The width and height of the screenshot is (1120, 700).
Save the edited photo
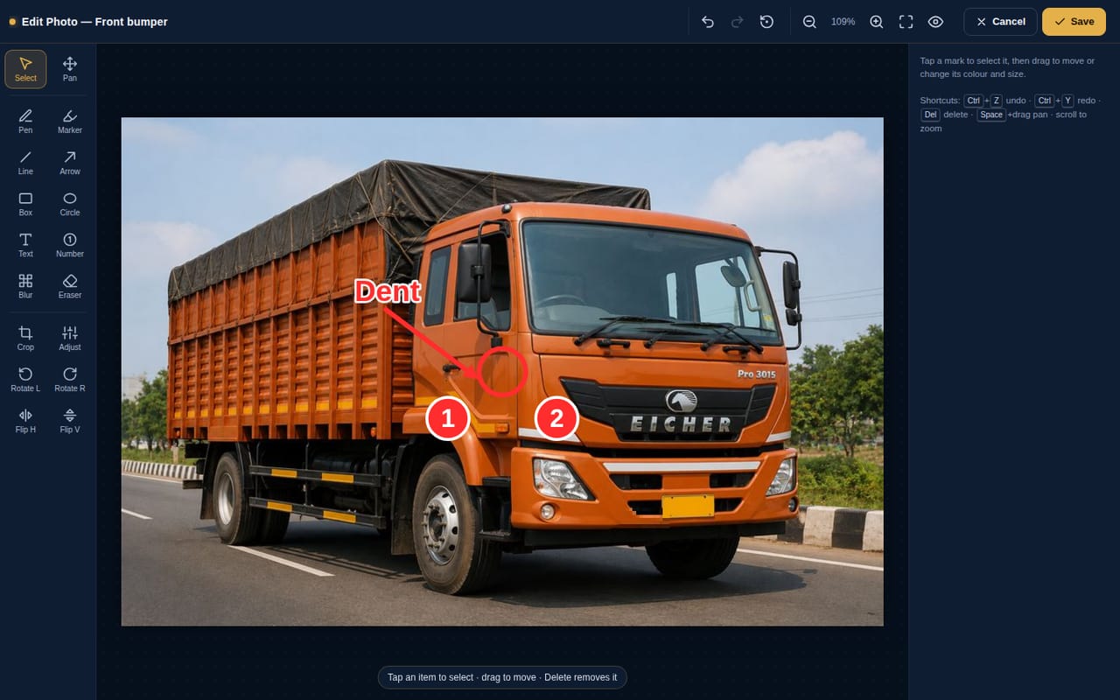(1074, 22)
